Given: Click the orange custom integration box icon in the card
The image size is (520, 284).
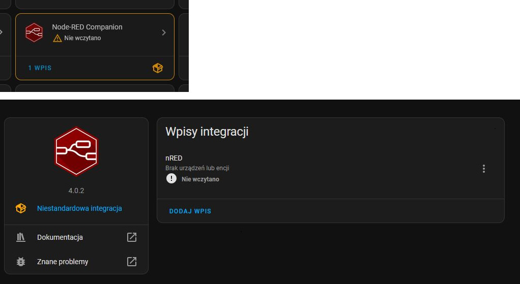Looking at the screenshot, I should (x=158, y=68).
